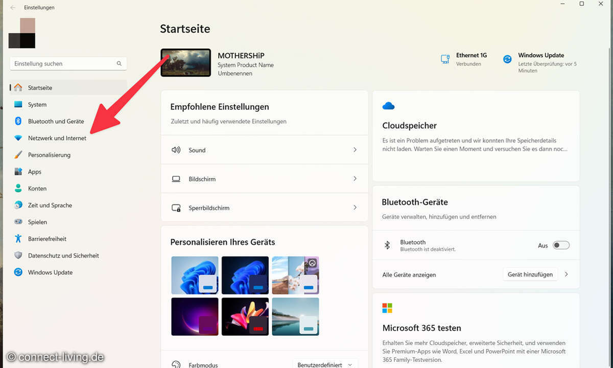Click the Umbenennen link
This screenshot has width=613, height=368.
(x=235, y=73)
